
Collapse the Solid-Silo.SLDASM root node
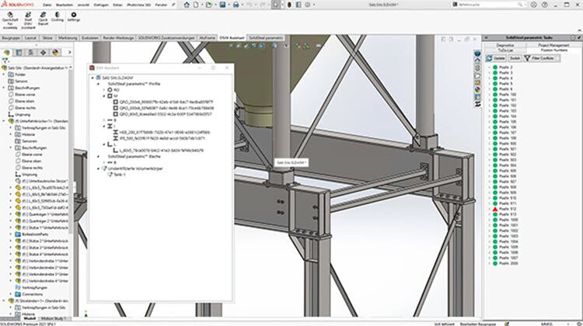pos(93,78)
